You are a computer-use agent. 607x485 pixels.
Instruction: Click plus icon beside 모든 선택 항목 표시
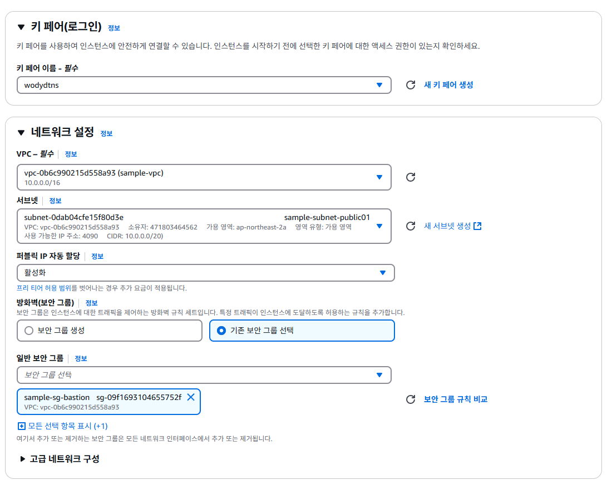tap(23, 426)
